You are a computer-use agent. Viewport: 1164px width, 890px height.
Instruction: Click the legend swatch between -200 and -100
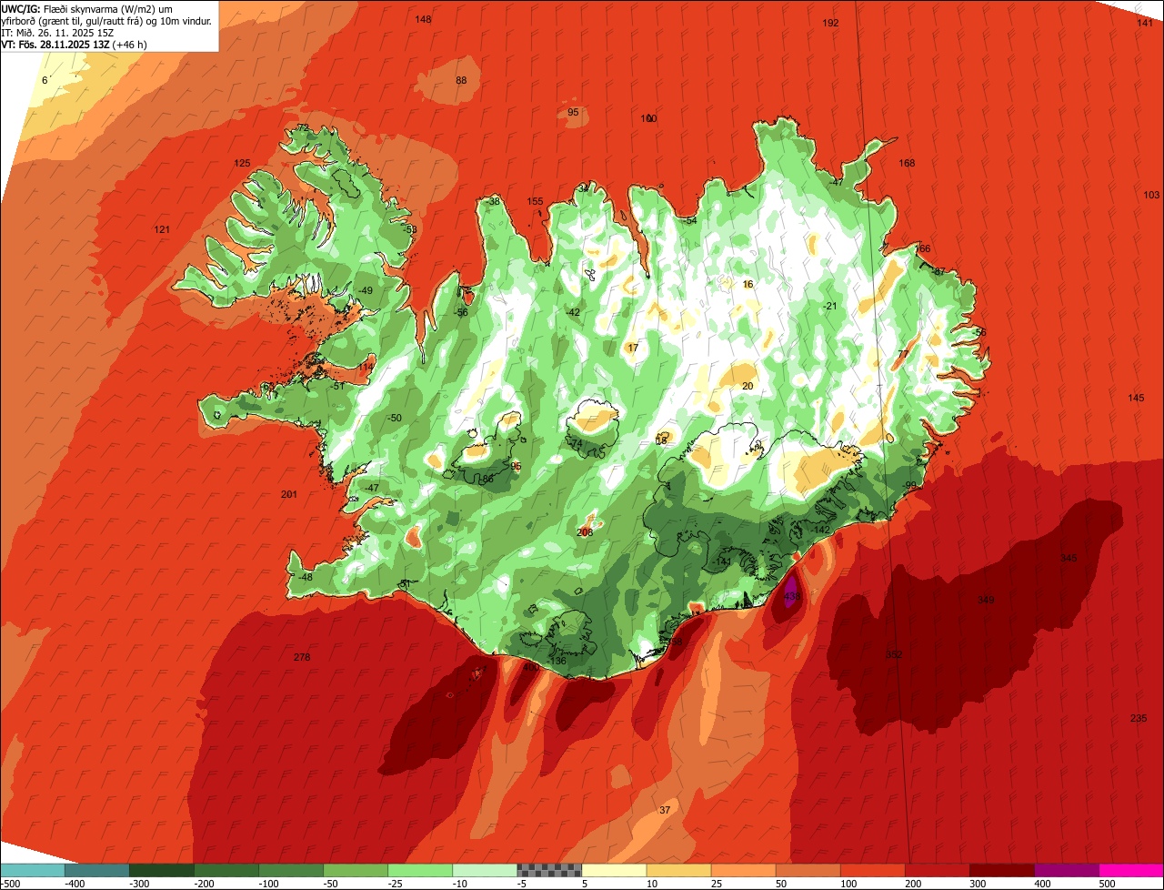point(226,870)
